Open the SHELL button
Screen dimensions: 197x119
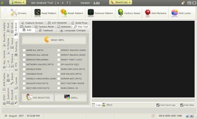71,97
